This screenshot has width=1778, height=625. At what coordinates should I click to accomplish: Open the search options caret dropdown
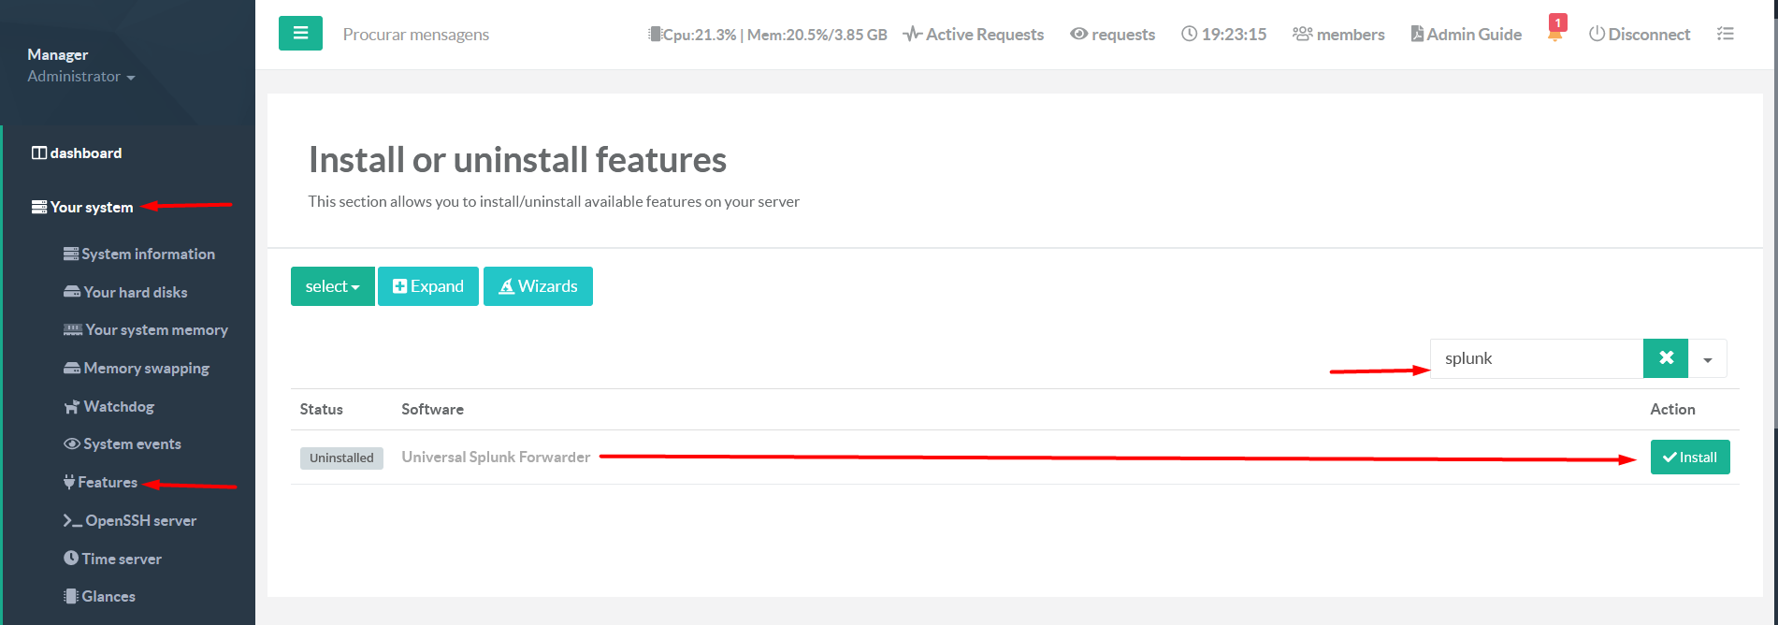tap(1708, 359)
